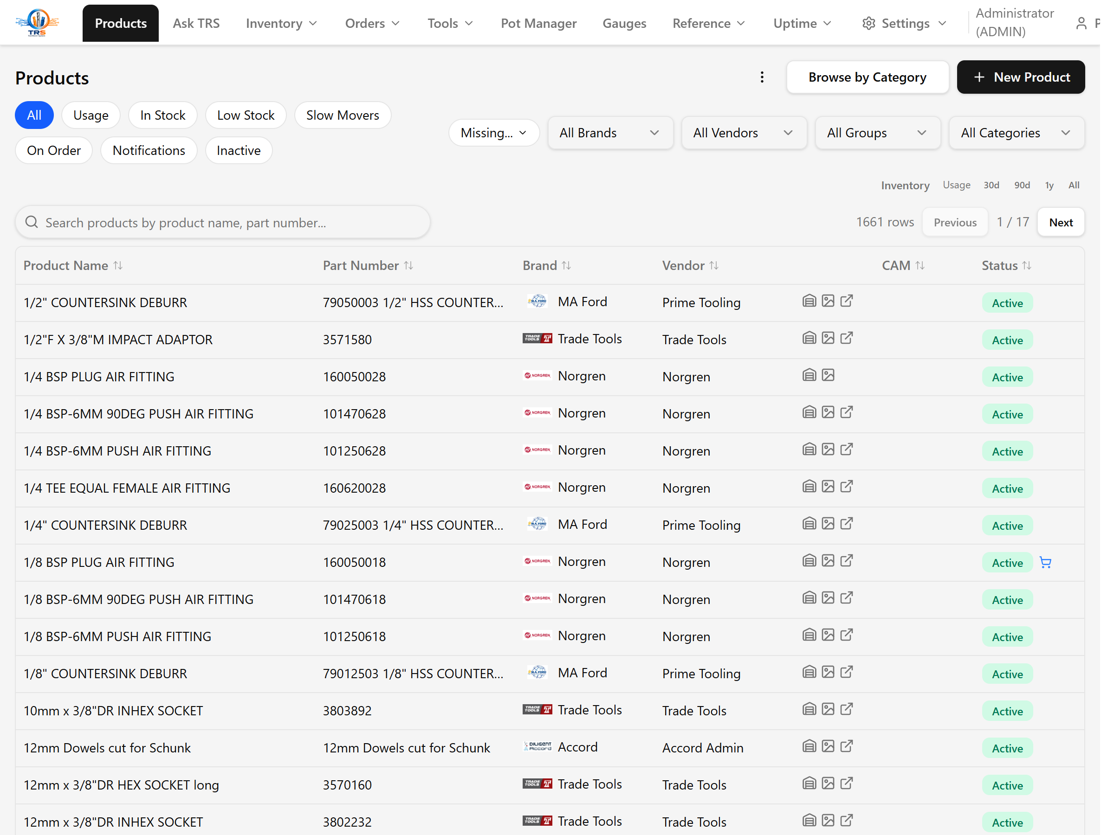1114x835 pixels.
Task: Go to Next page of results
Action: click(x=1061, y=222)
